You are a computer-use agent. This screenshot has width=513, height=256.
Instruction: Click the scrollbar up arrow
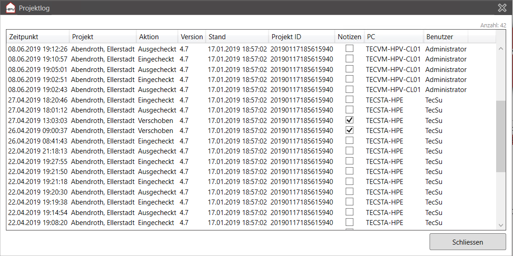(x=501, y=49)
